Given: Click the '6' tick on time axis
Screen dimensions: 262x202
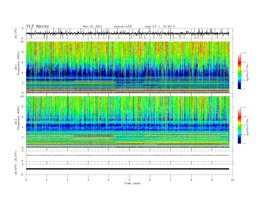Looking at the screenshot, I should (150, 180).
